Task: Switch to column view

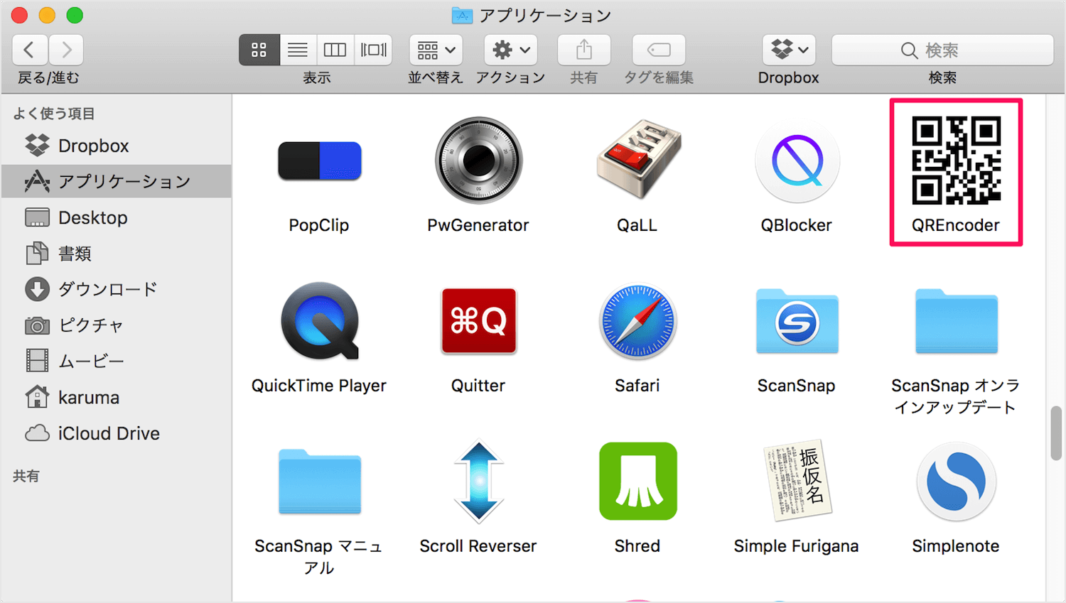Action: coord(335,50)
